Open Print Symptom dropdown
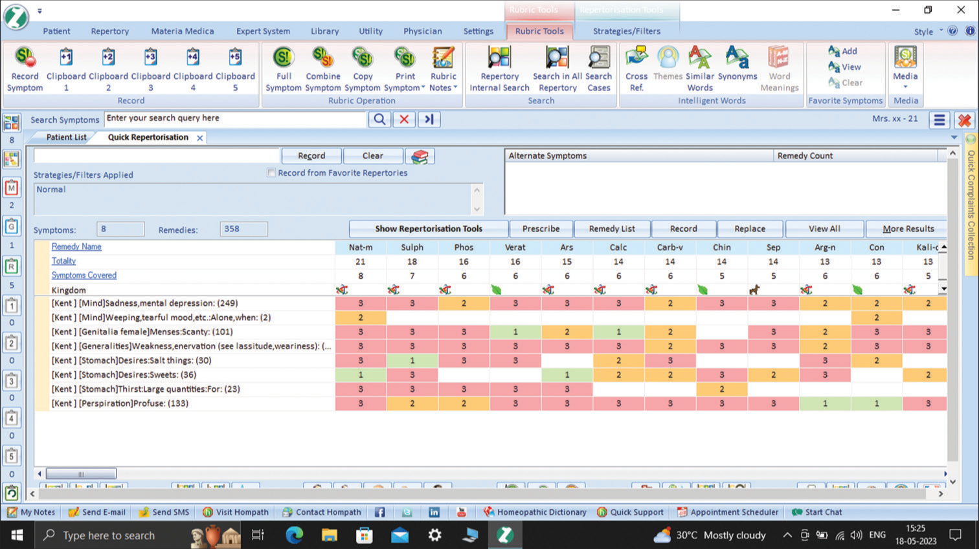The width and height of the screenshot is (979, 549). [405, 69]
